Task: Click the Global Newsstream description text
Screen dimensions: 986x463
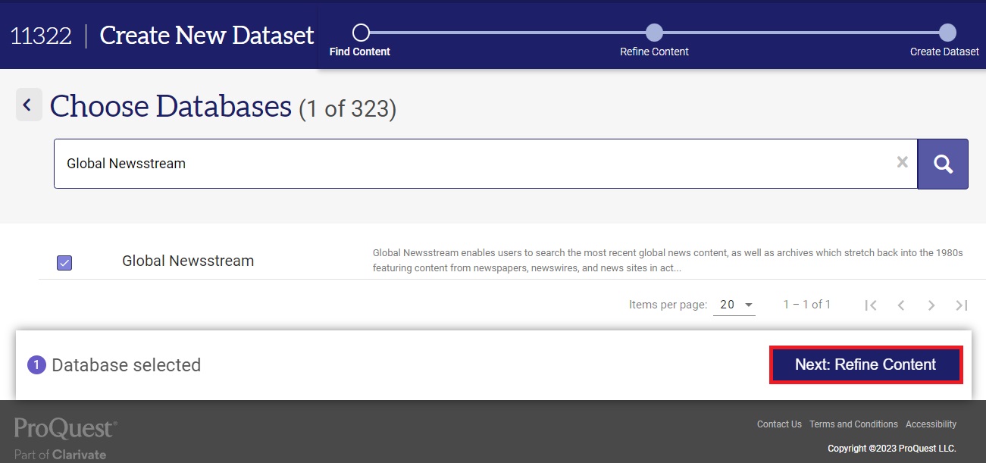Action: coord(668,261)
